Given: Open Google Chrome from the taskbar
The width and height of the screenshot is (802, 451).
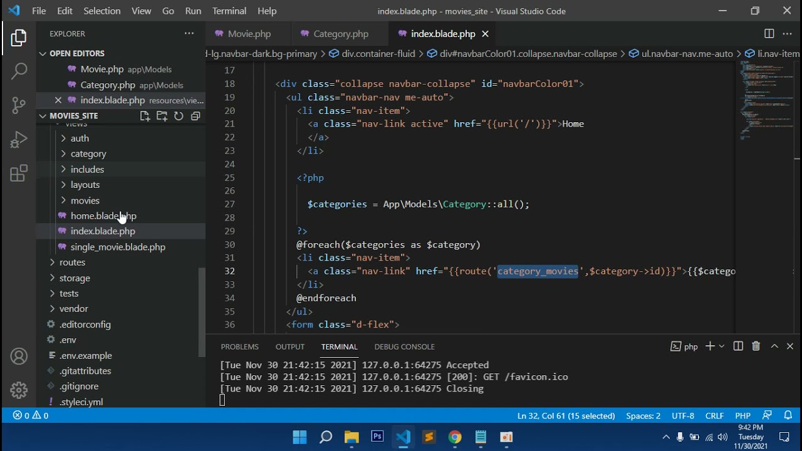Looking at the screenshot, I should 455,437.
